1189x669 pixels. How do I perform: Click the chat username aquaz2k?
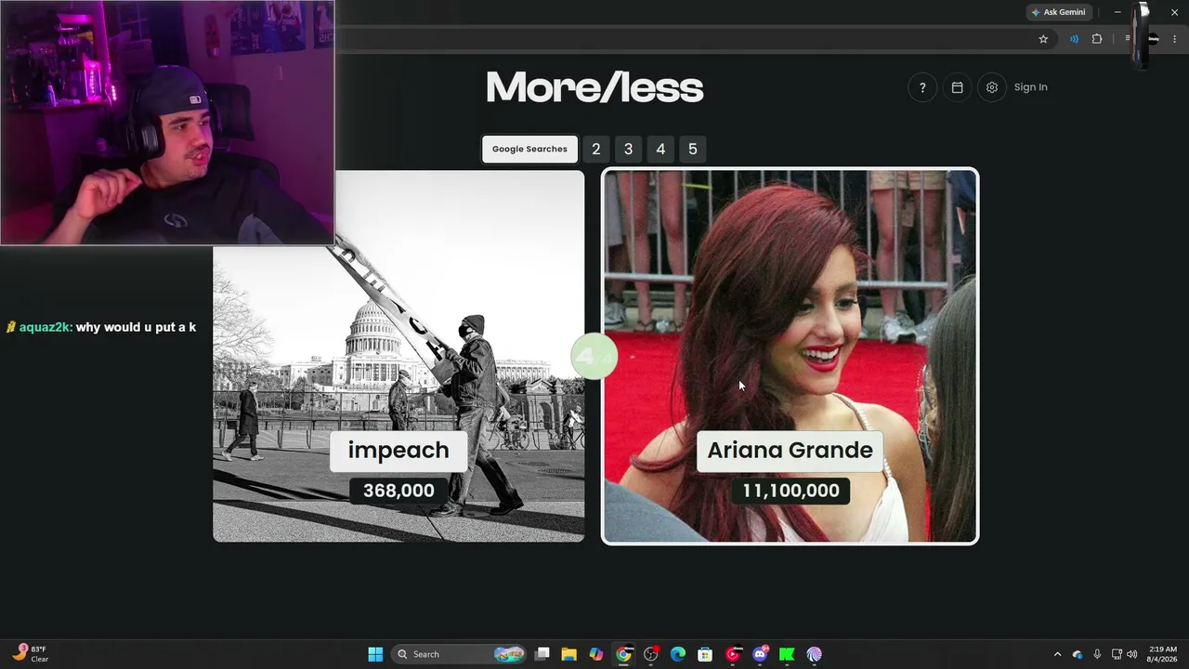(x=46, y=327)
